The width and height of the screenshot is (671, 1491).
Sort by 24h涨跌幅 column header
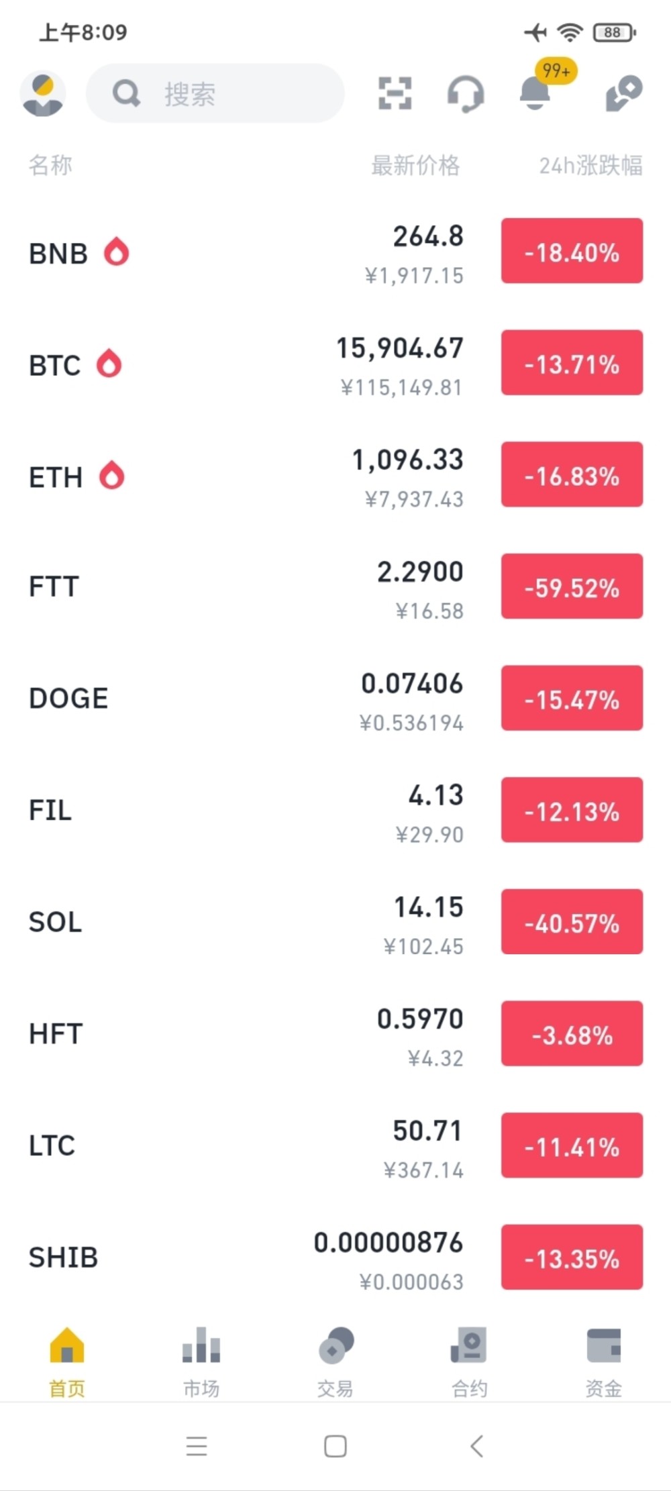(590, 165)
